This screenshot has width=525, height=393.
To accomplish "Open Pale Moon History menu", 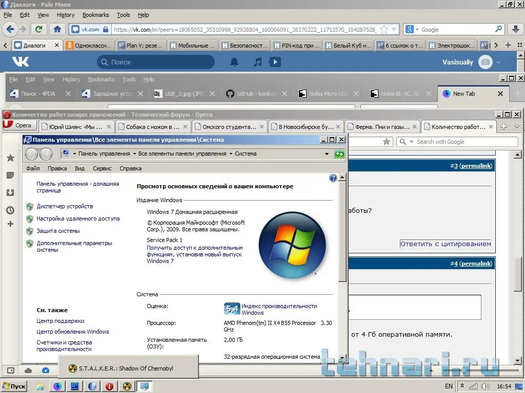I will tap(66, 15).
